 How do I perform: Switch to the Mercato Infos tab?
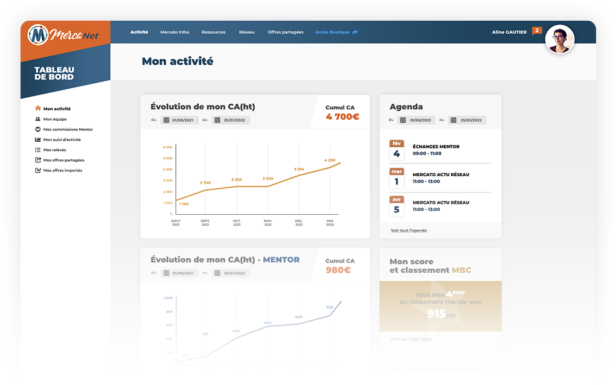click(175, 32)
